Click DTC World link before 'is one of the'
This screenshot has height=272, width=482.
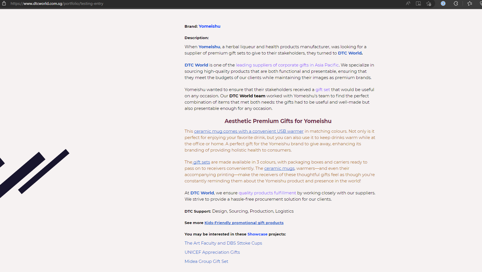(x=196, y=65)
